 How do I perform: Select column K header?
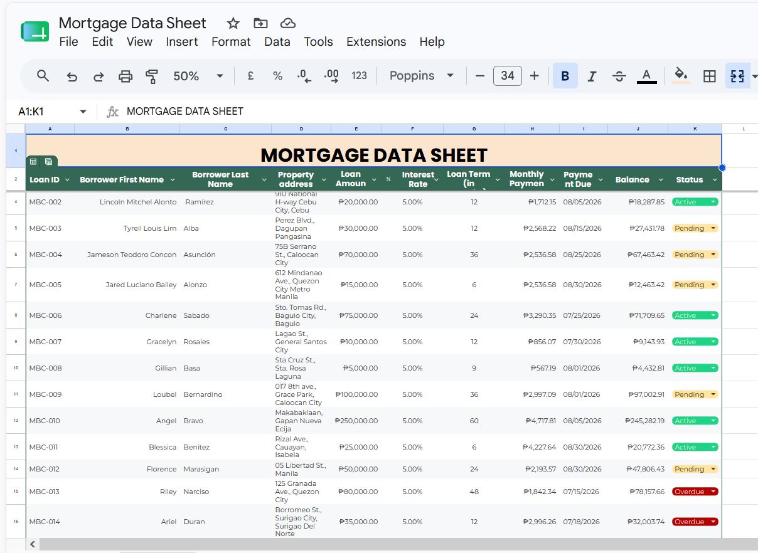point(695,129)
